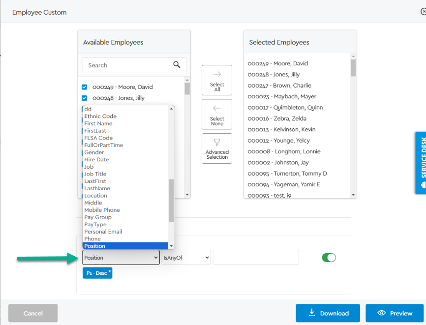Image resolution: width=426 pixels, height=325 pixels.
Task: Turn off the green filter toggle
Action: (x=329, y=258)
